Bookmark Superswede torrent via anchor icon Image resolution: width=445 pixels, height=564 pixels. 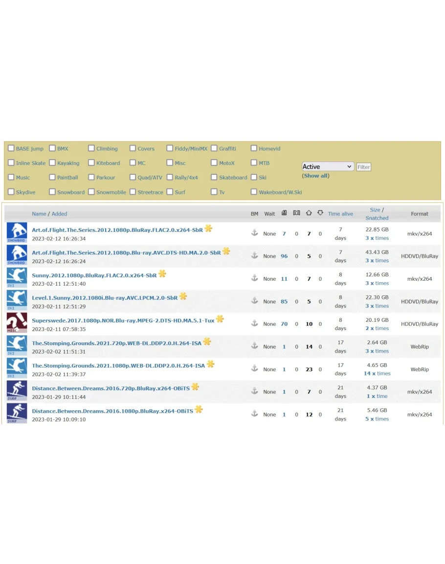pos(254,323)
